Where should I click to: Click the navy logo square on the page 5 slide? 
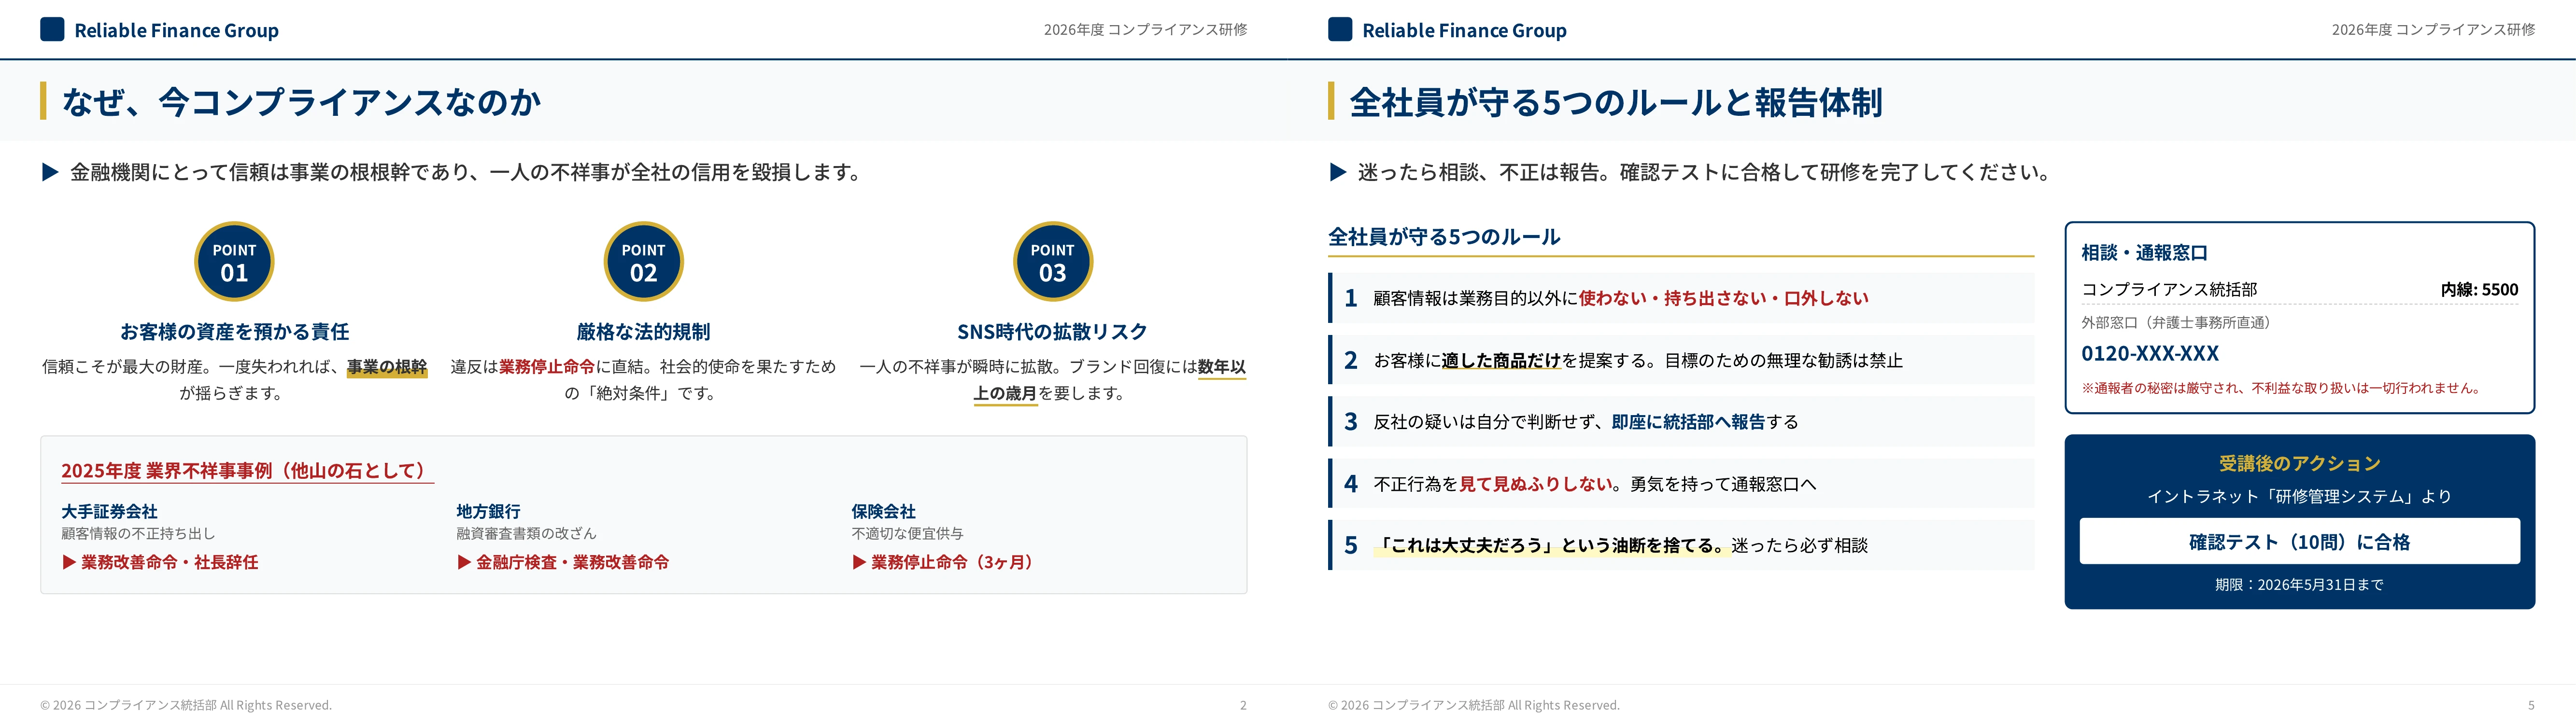tap(1340, 29)
